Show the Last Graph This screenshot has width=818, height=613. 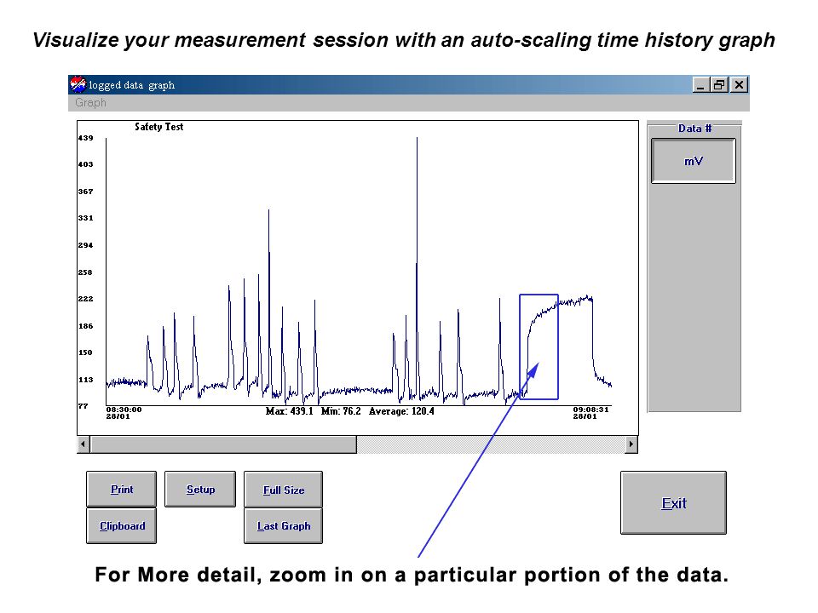coord(283,526)
